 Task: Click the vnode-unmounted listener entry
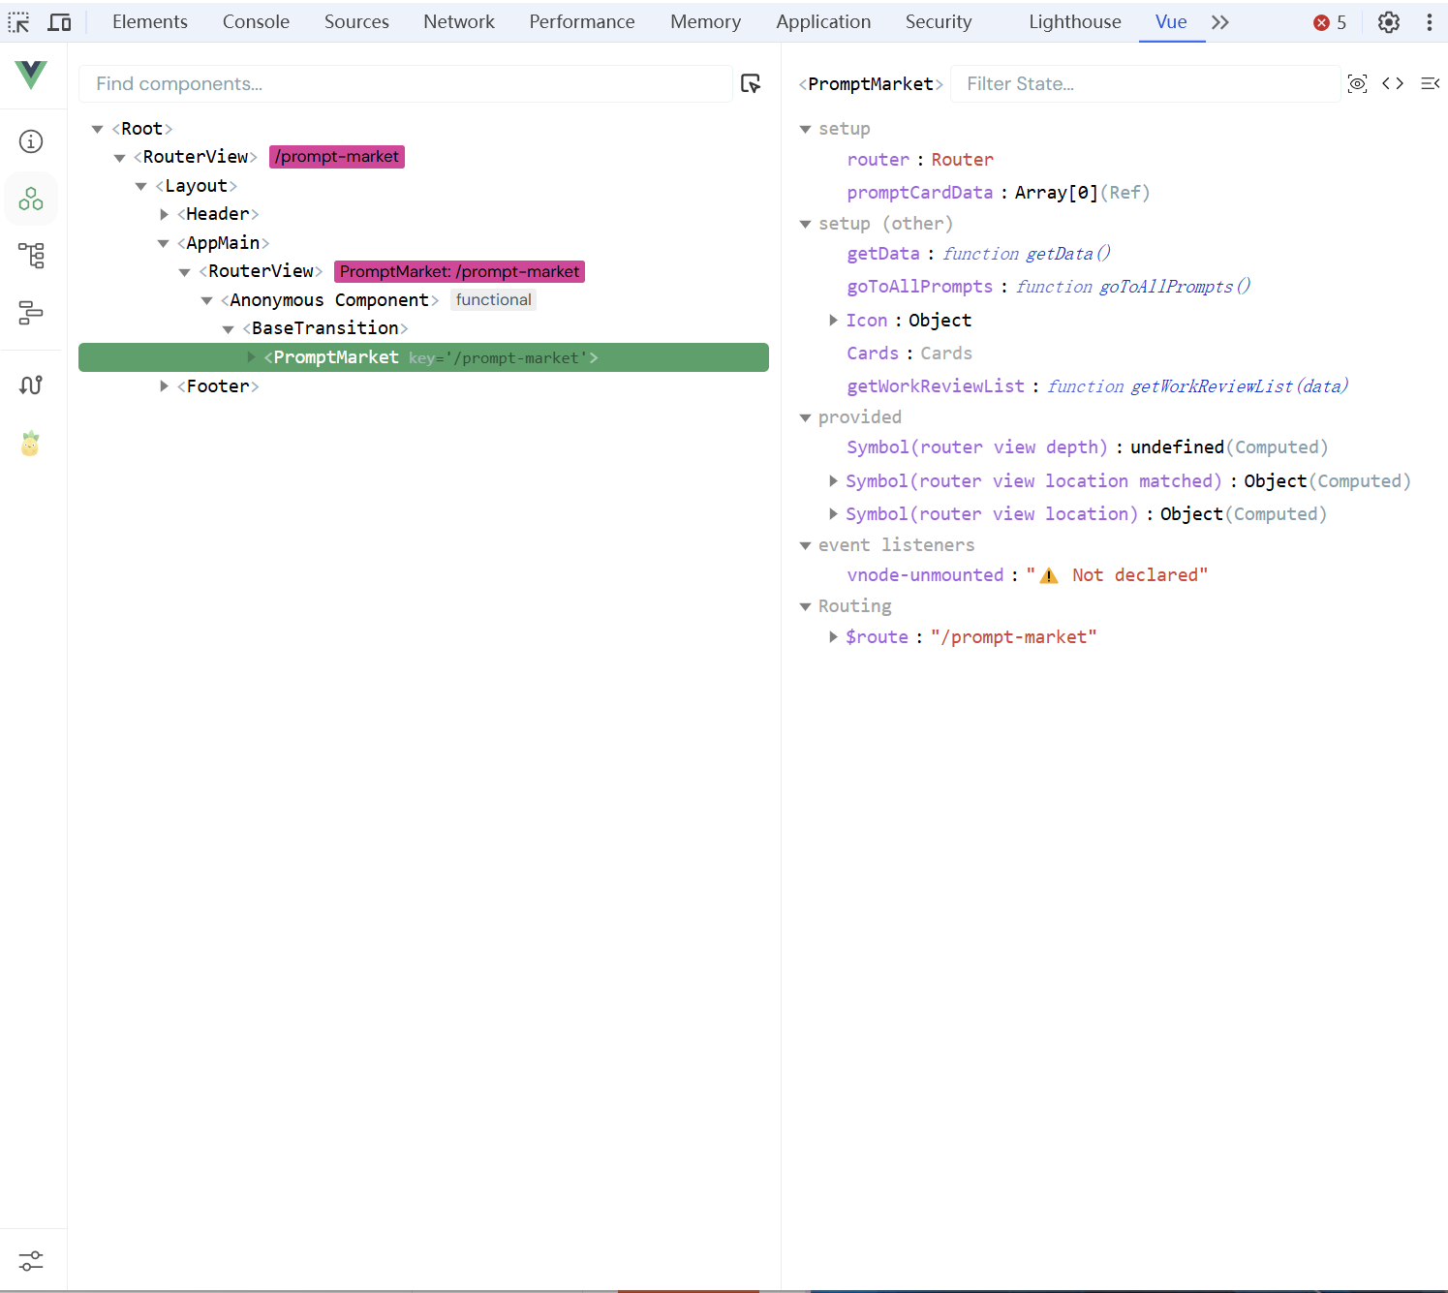(1027, 575)
